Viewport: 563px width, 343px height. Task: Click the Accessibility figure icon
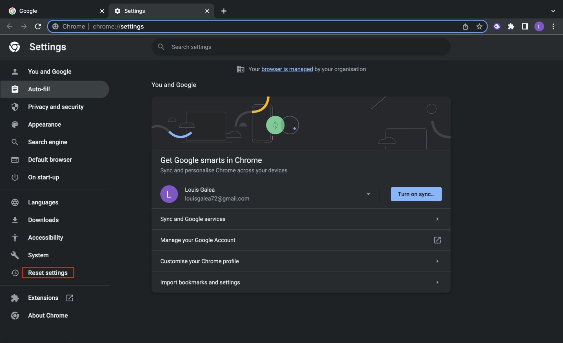15,238
